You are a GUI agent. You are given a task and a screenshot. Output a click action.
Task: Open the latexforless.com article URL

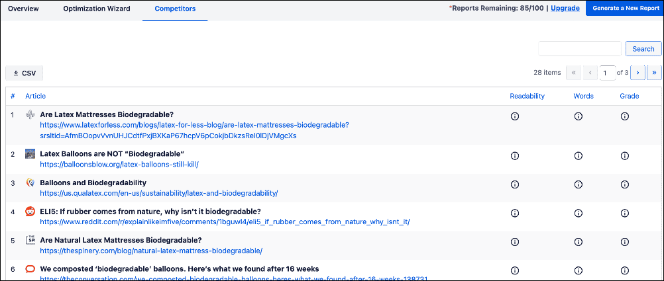194,130
